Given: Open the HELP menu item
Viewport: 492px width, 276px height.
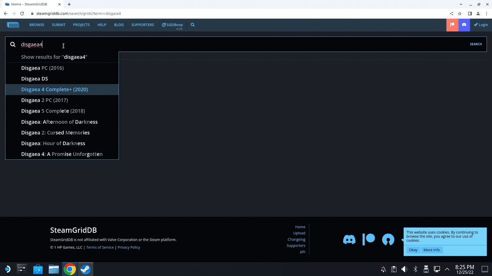Looking at the screenshot, I should coord(102,25).
